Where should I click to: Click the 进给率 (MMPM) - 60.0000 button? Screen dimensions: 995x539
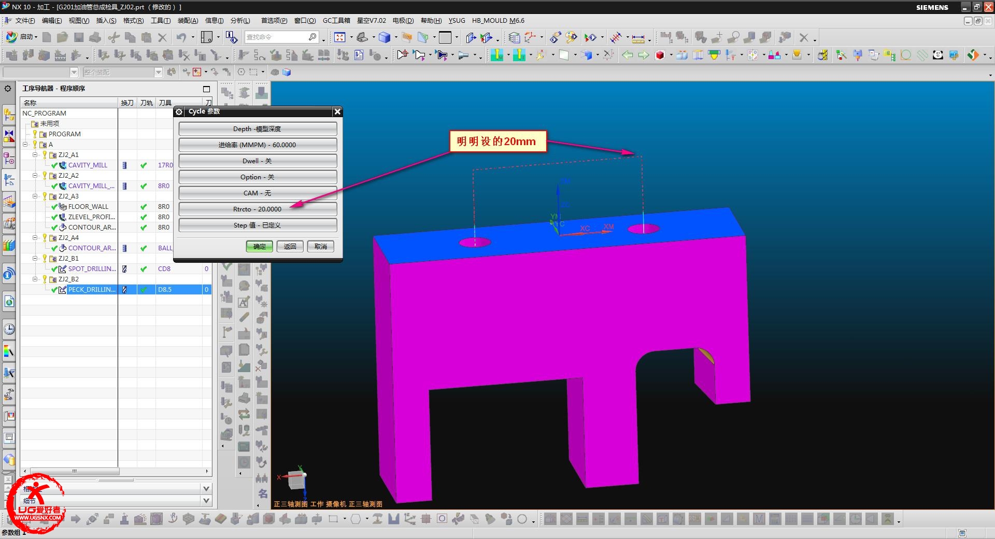click(x=258, y=145)
